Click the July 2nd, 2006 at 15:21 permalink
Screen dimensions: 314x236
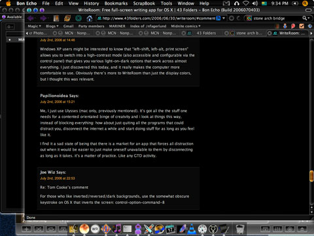58,102
